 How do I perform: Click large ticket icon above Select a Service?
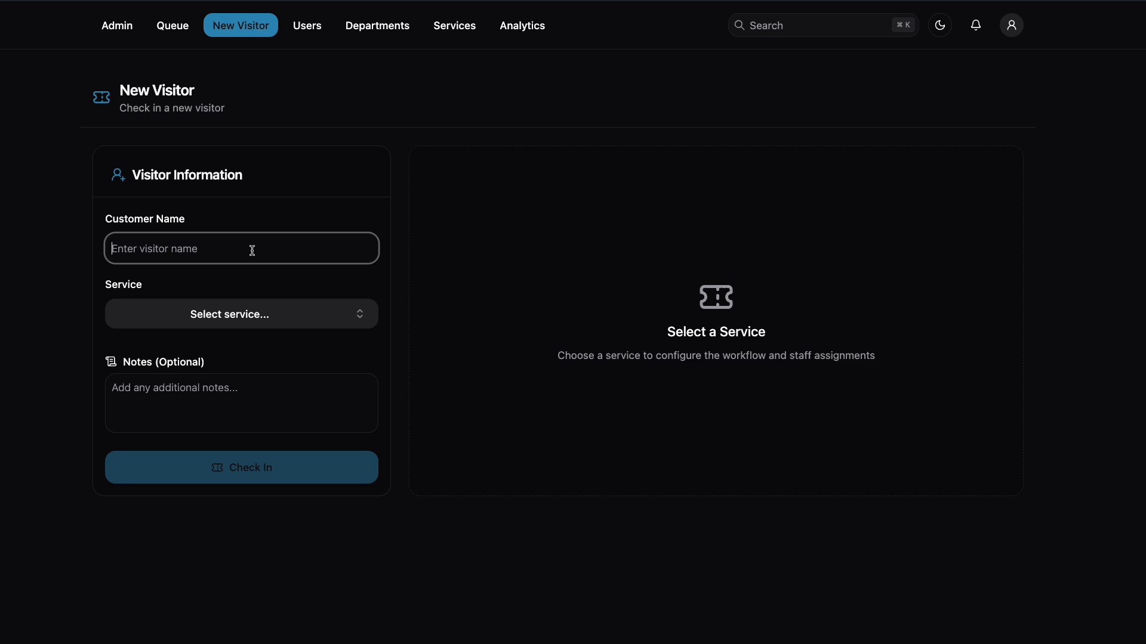pos(716,296)
